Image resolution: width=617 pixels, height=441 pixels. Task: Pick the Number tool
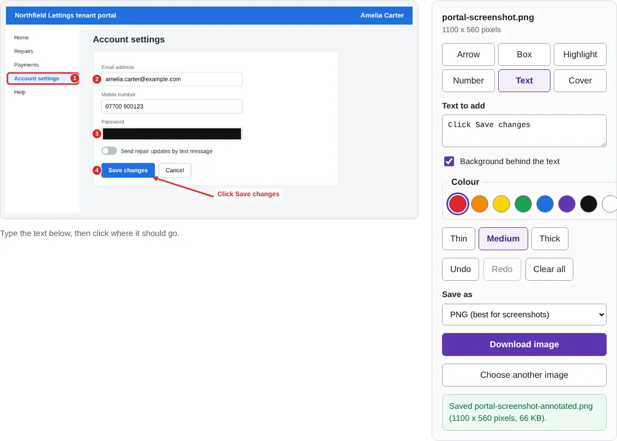(468, 81)
